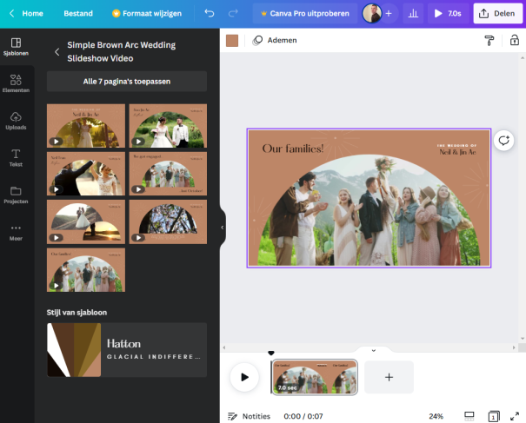This screenshot has height=423, width=526.
Task: Click the vertical scrollbar up arrow
Action: (523, 57)
